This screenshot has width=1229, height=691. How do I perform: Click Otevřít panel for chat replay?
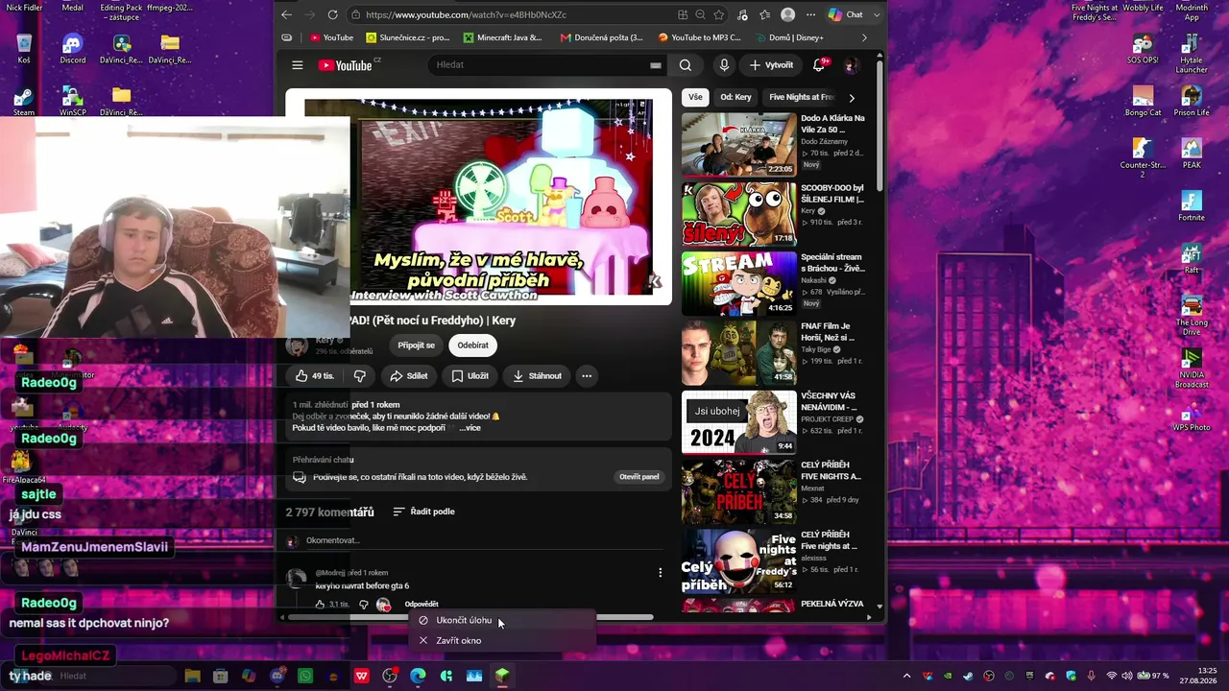click(x=639, y=477)
